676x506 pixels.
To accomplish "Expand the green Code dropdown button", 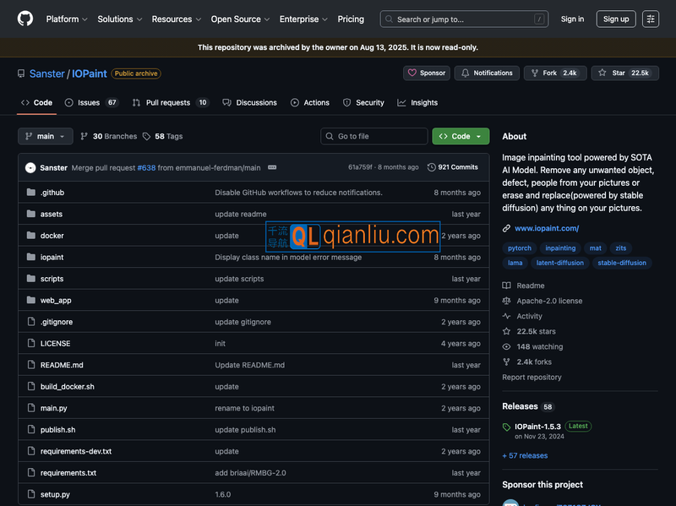I will click(461, 136).
